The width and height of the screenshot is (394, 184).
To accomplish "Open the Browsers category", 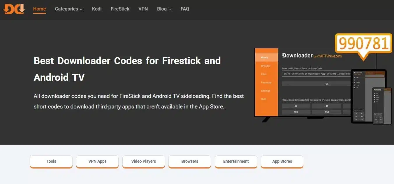I will click(x=190, y=162).
